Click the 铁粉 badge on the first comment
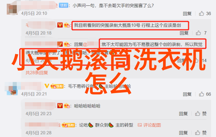Viewport: 216px width, 137px height. pos(64,5)
